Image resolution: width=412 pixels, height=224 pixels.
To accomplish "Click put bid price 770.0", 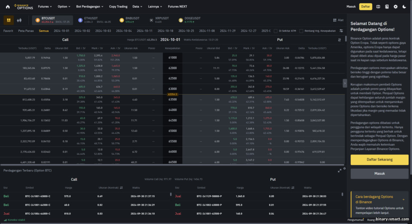I will (233, 108).
